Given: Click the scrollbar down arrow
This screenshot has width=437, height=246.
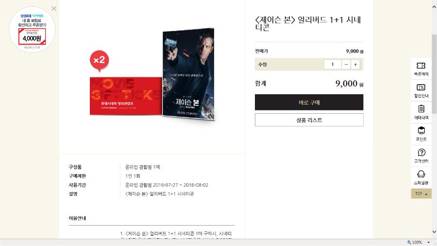Looking at the screenshot, I should coord(434,231).
